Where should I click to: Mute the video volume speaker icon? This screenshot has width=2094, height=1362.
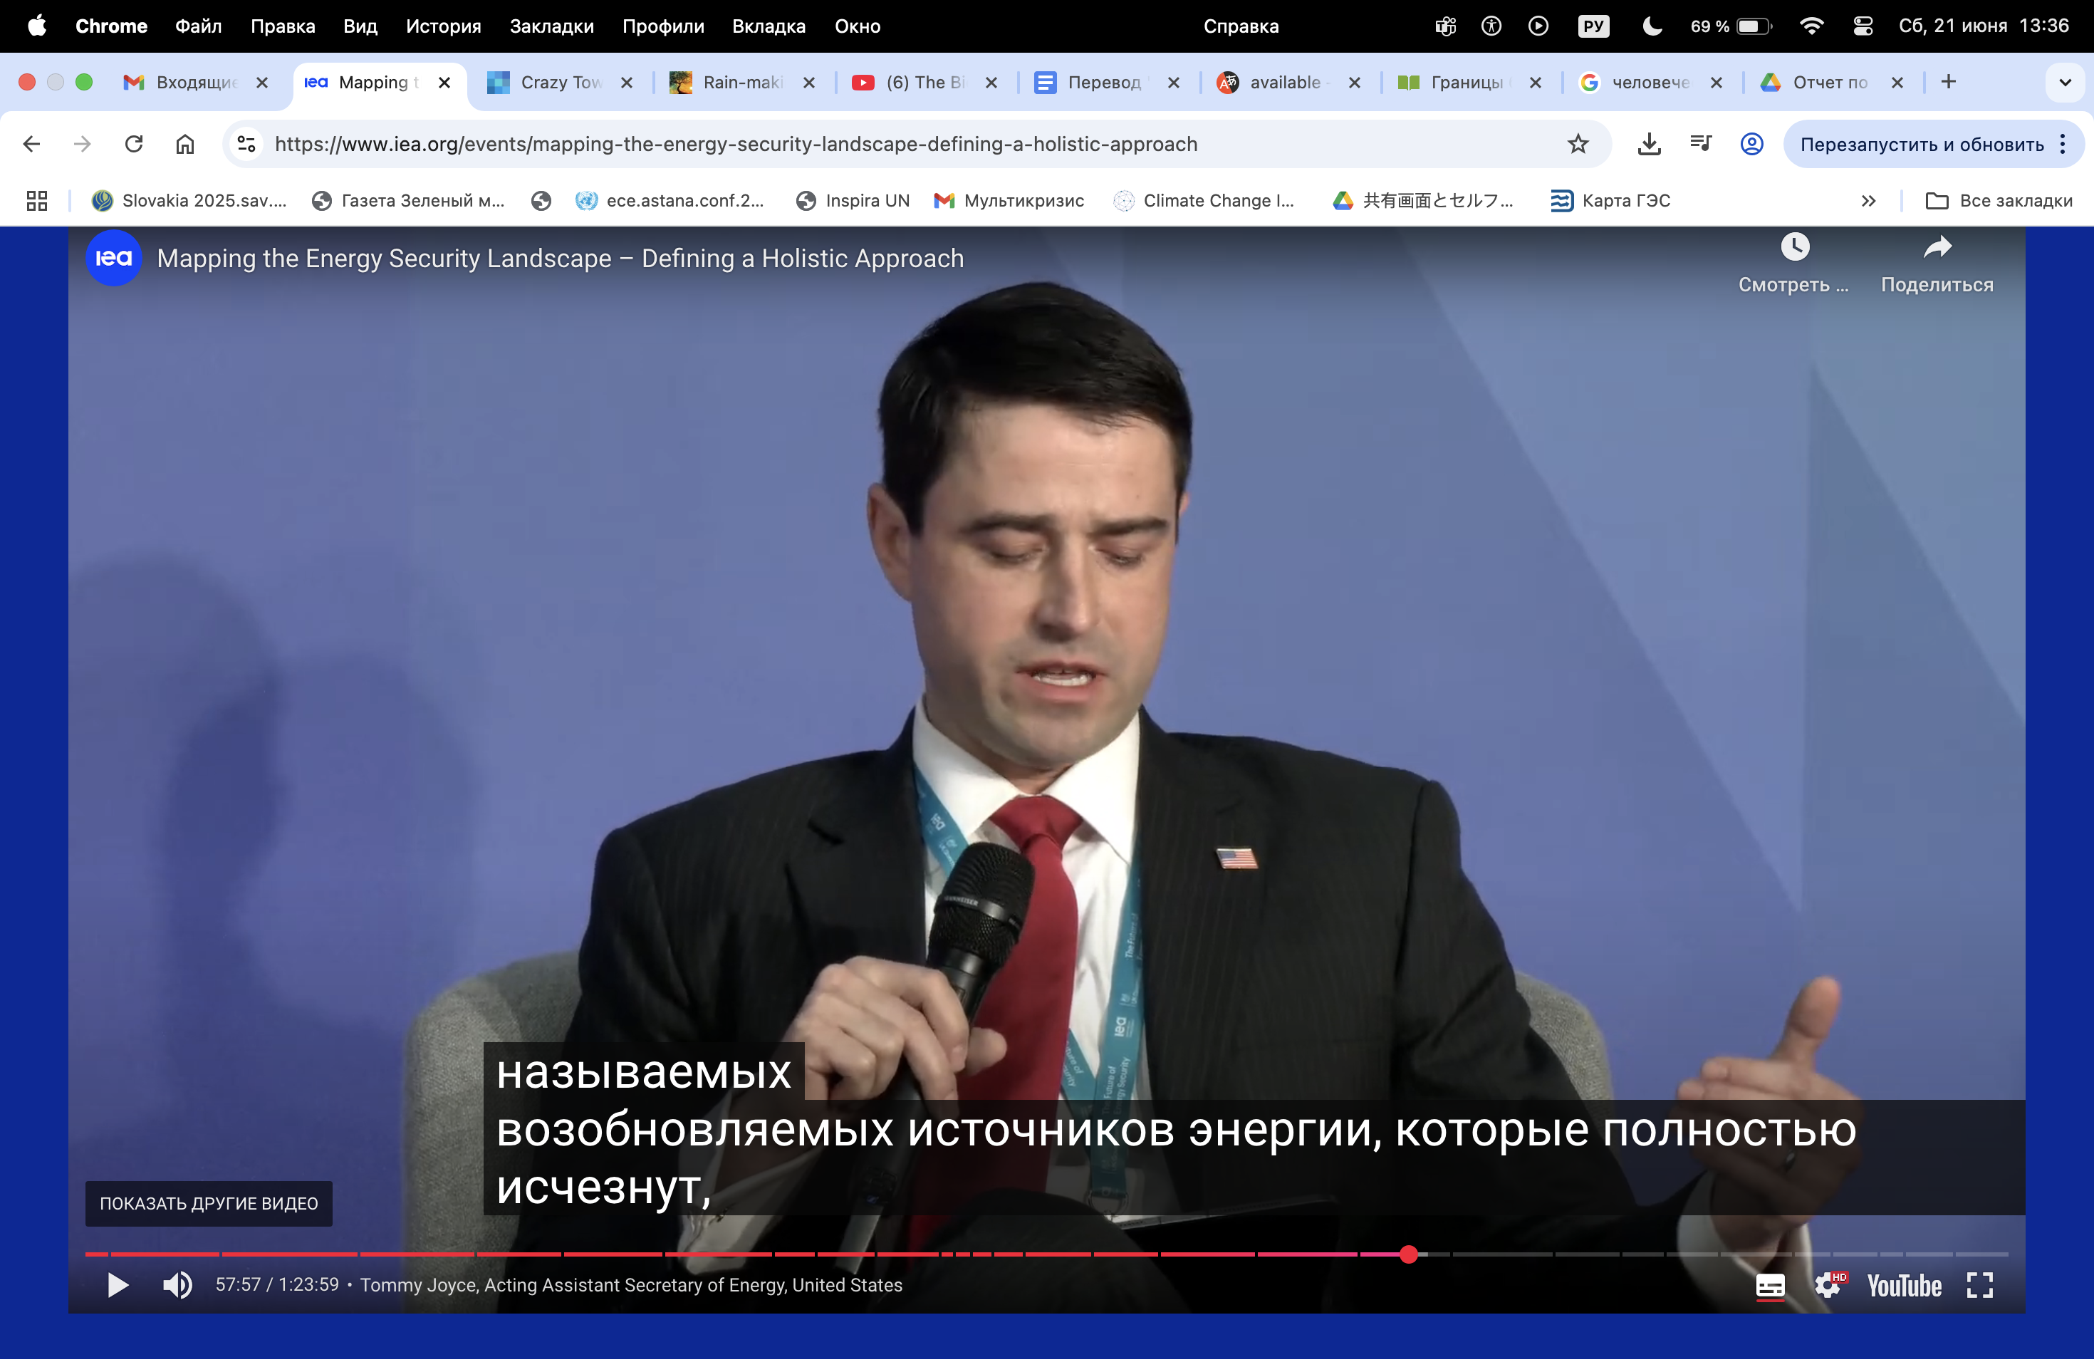(x=177, y=1286)
